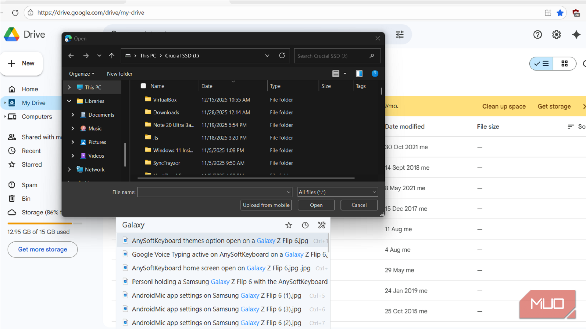Expand the address bar path dropdown

[x=267, y=56]
